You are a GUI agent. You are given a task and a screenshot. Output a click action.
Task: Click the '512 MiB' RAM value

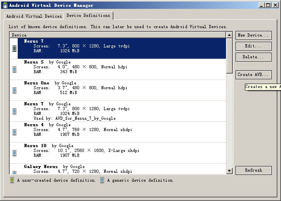(68, 92)
